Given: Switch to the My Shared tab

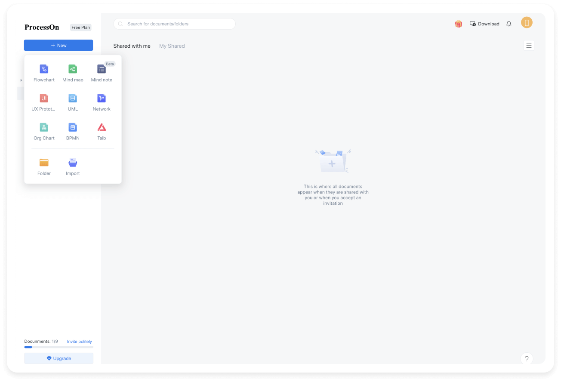Looking at the screenshot, I should coord(172,46).
